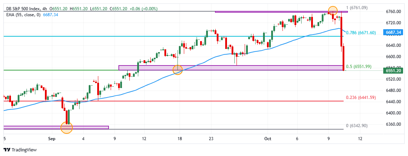Select the blue EMA 6687.34 price tag
408x156 pixels.
tap(393, 32)
